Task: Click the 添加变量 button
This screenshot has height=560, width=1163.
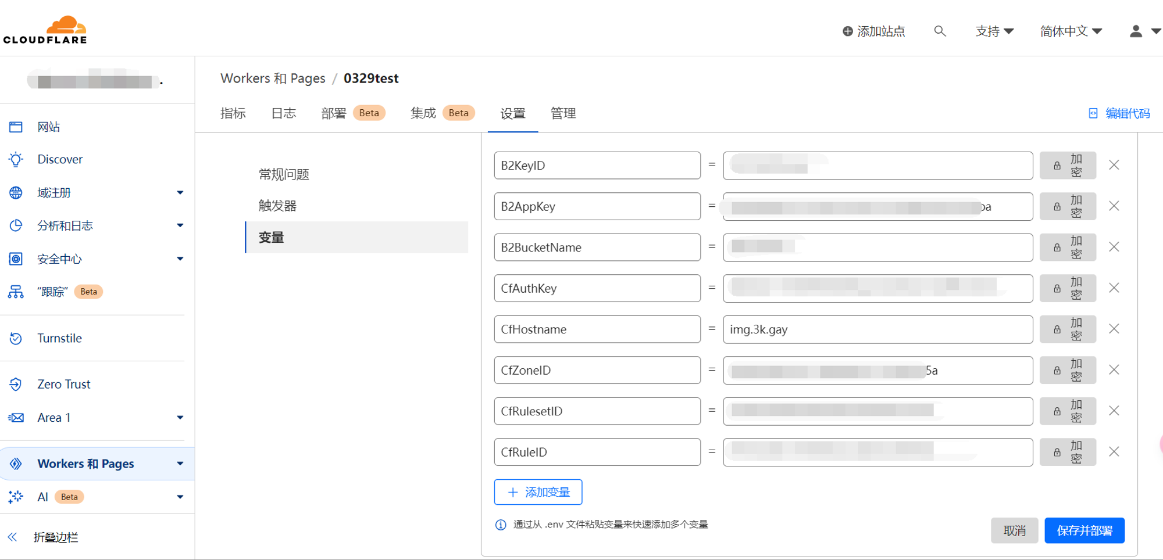Action: [538, 492]
